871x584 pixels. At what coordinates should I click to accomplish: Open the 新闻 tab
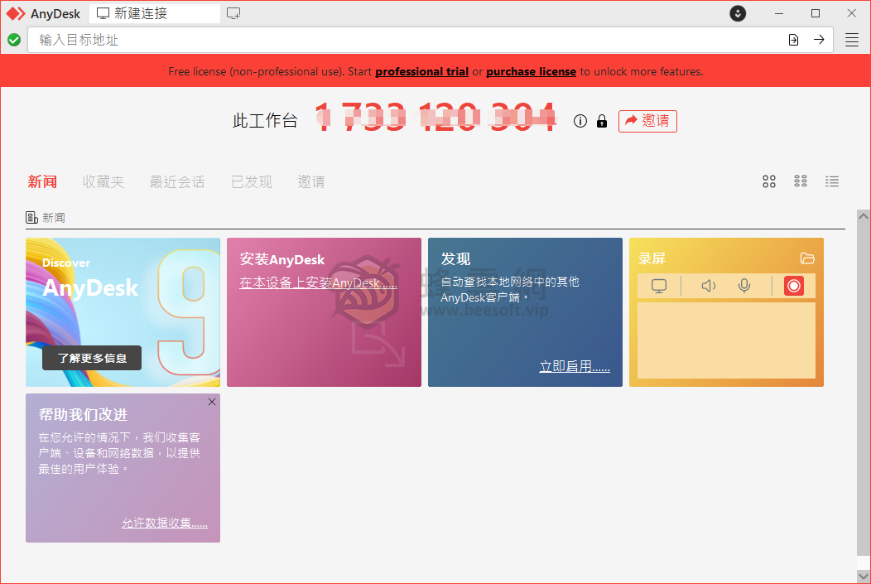[42, 181]
